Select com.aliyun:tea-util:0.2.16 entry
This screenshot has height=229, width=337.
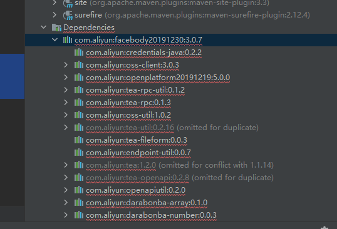[x=130, y=128]
